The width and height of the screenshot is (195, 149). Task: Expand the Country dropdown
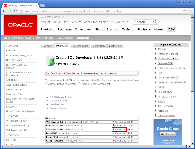(x=75, y=22)
